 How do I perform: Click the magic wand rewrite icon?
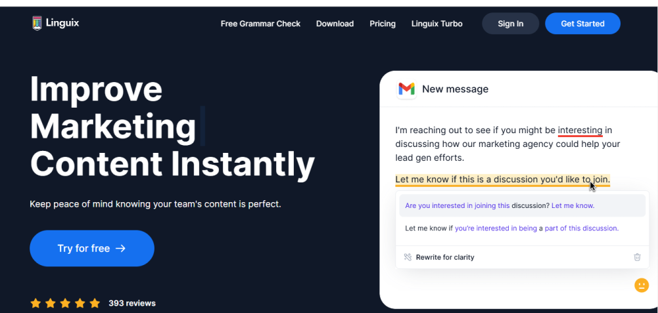[408, 257]
